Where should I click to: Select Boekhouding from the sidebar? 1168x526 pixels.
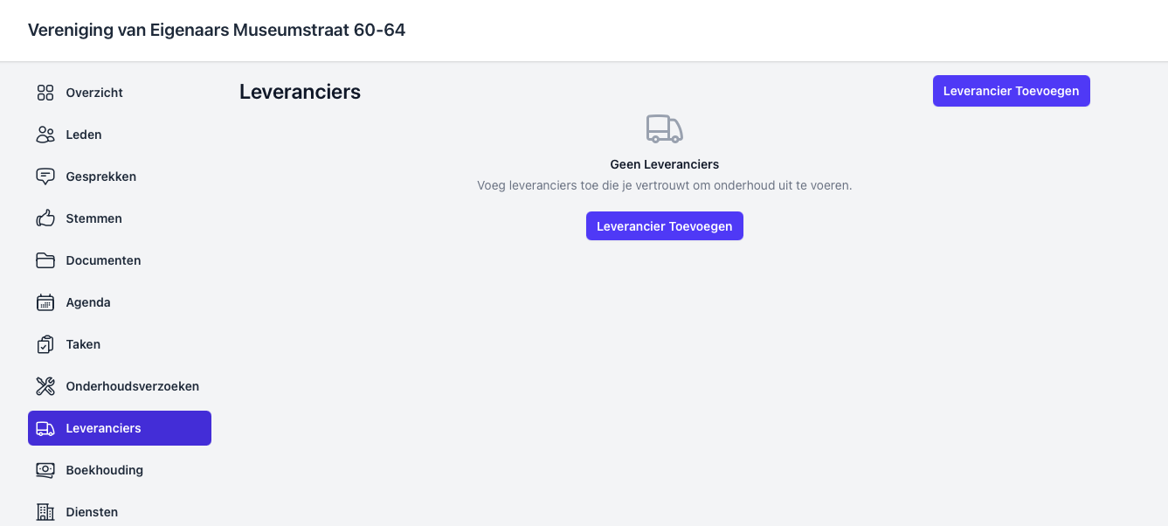coord(104,470)
